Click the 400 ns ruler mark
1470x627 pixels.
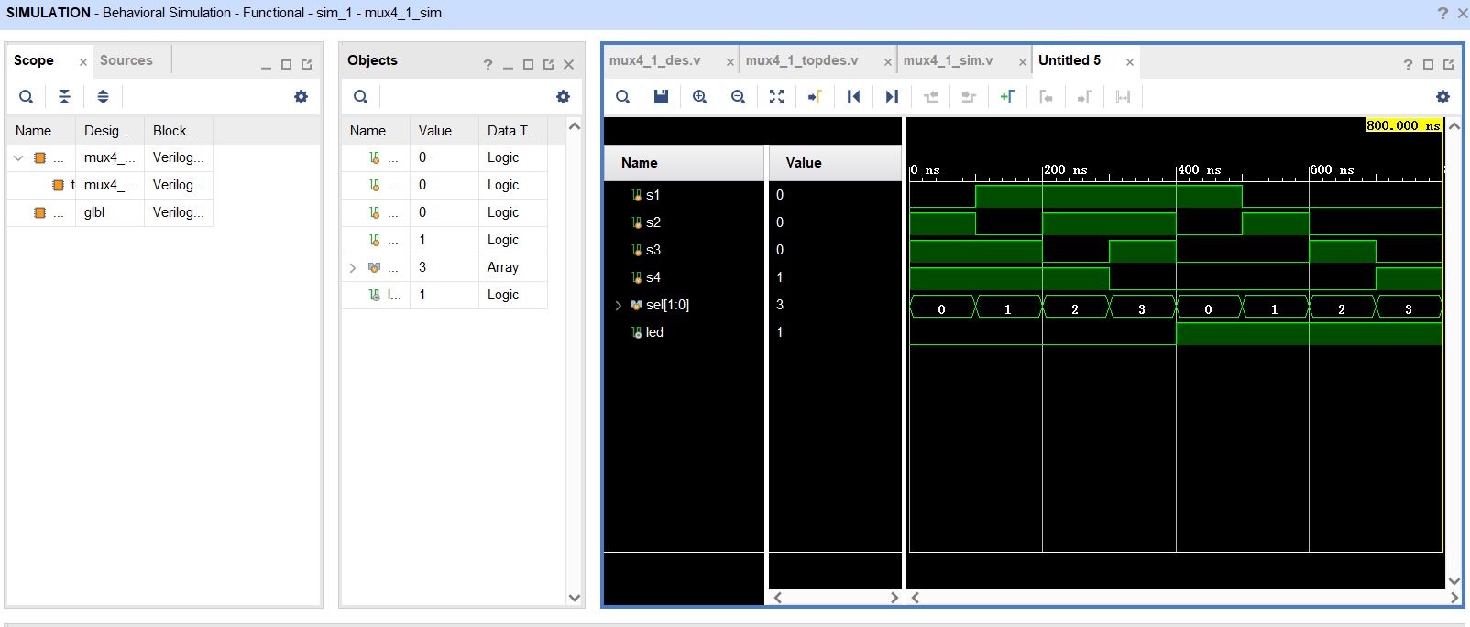coord(1200,169)
